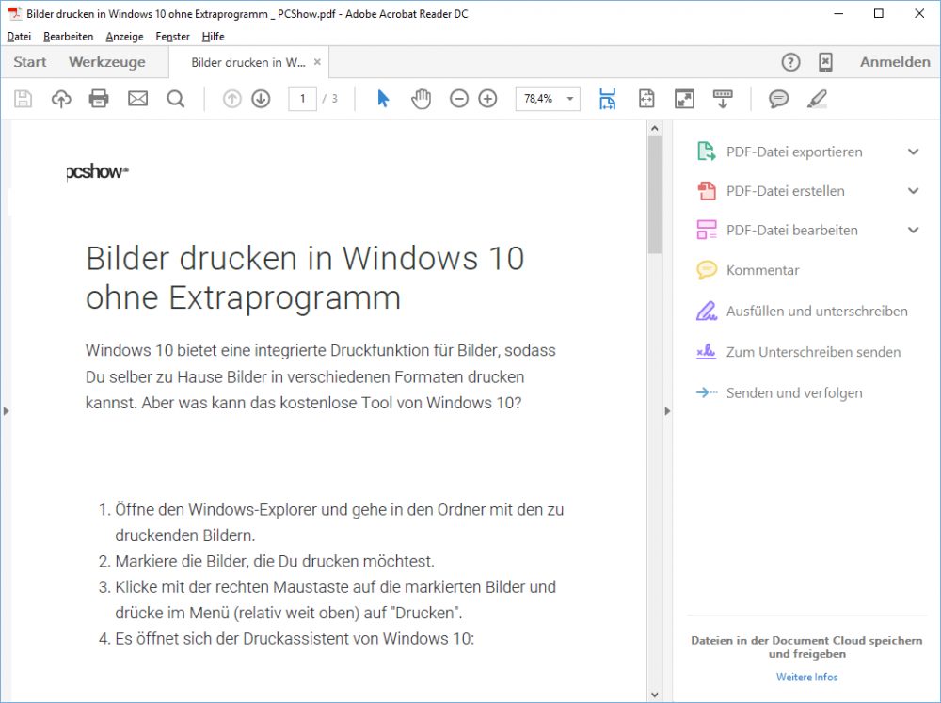Switch to the Werkzeuge tab
The width and height of the screenshot is (941, 703).
click(107, 62)
